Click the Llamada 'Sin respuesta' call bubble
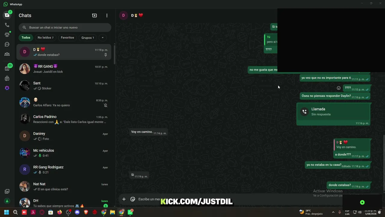Viewport: 385px width, 217px height. point(333,114)
